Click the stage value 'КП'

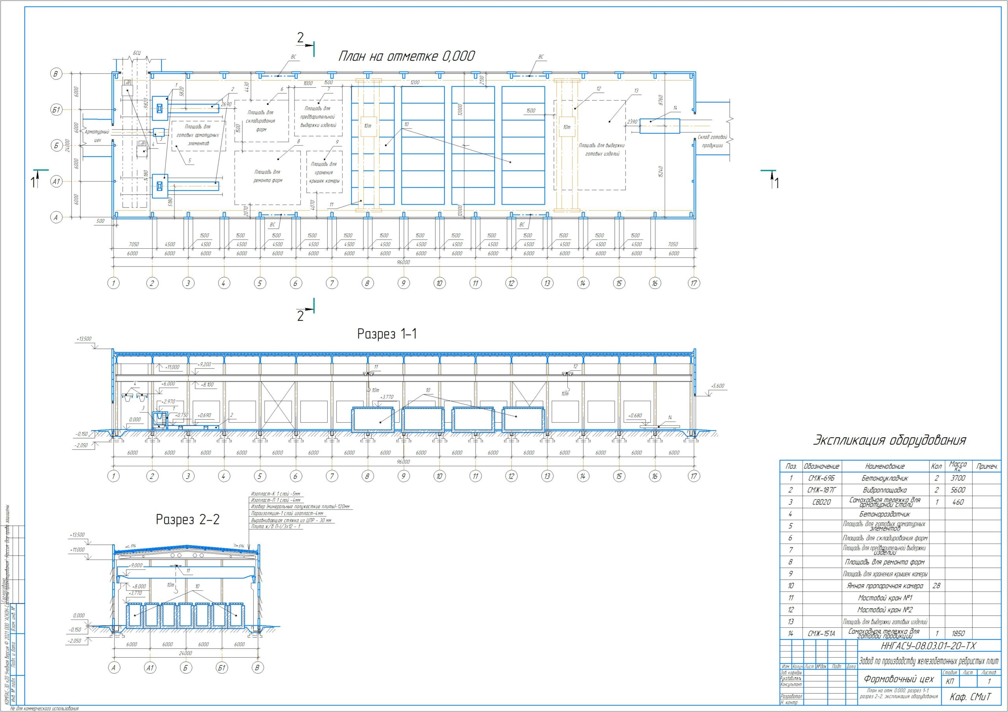[x=950, y=682]
